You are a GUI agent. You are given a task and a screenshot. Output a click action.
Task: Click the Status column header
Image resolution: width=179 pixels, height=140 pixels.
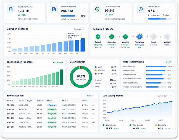pos(49,101)
